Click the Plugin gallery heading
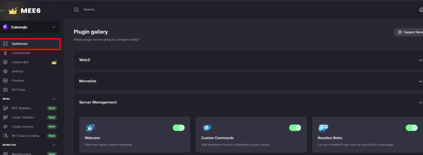423x155 pixels. pos(91,32)
